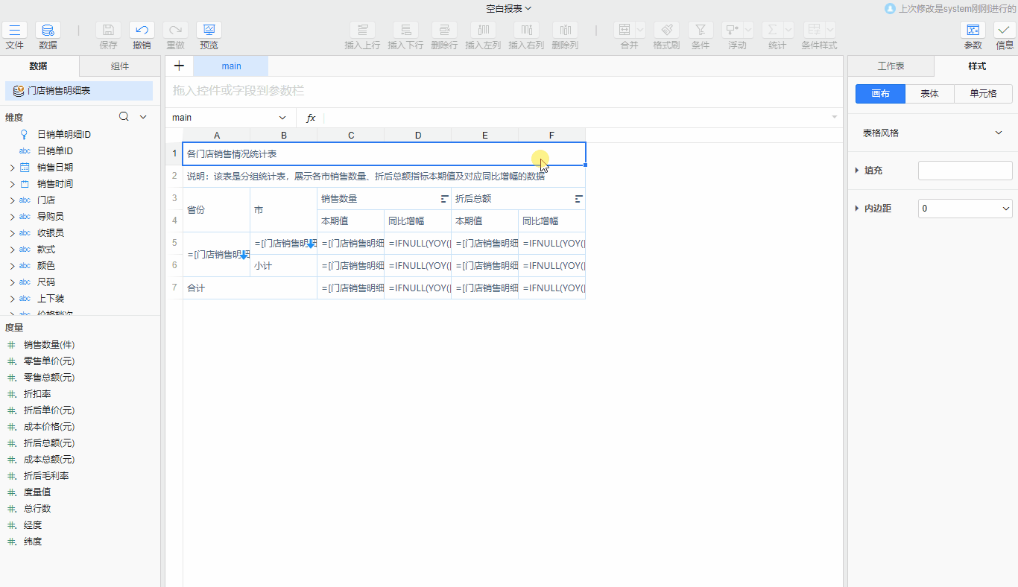The width and height of the screenshot is (1018, 587).
Task: Switch to 单元格 style segment
Action: coord(983,94)
